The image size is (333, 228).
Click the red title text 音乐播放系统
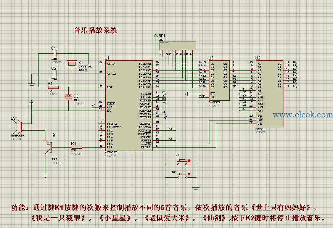(95, 30)
